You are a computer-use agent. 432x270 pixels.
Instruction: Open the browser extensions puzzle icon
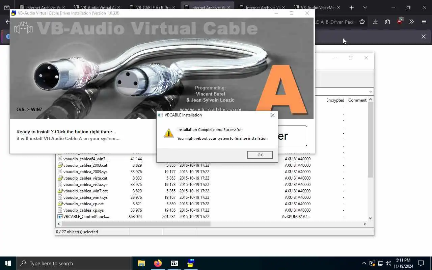(387, 22)
